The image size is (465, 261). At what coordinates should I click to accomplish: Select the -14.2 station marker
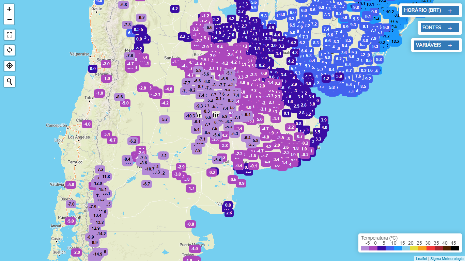coord(101,234)
